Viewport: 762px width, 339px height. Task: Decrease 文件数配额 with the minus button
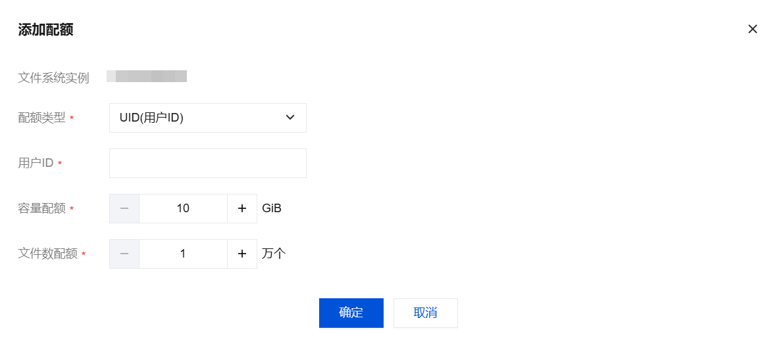(x=124, y=254)
